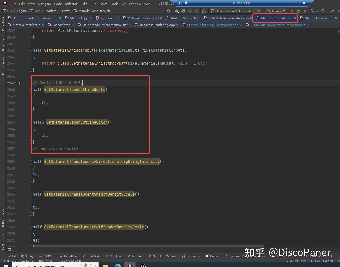Start debugging using the green bug icon

pos(298,11)
